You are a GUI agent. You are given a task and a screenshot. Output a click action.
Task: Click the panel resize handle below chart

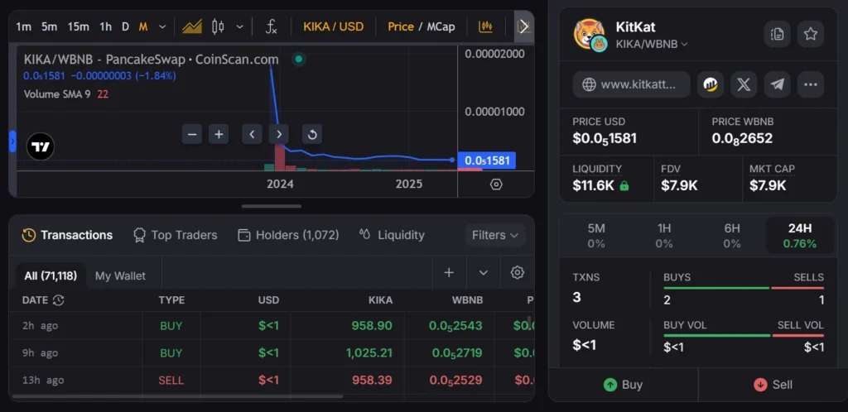272,206
